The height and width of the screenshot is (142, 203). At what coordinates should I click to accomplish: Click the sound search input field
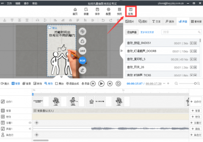[x=181, y=32]
